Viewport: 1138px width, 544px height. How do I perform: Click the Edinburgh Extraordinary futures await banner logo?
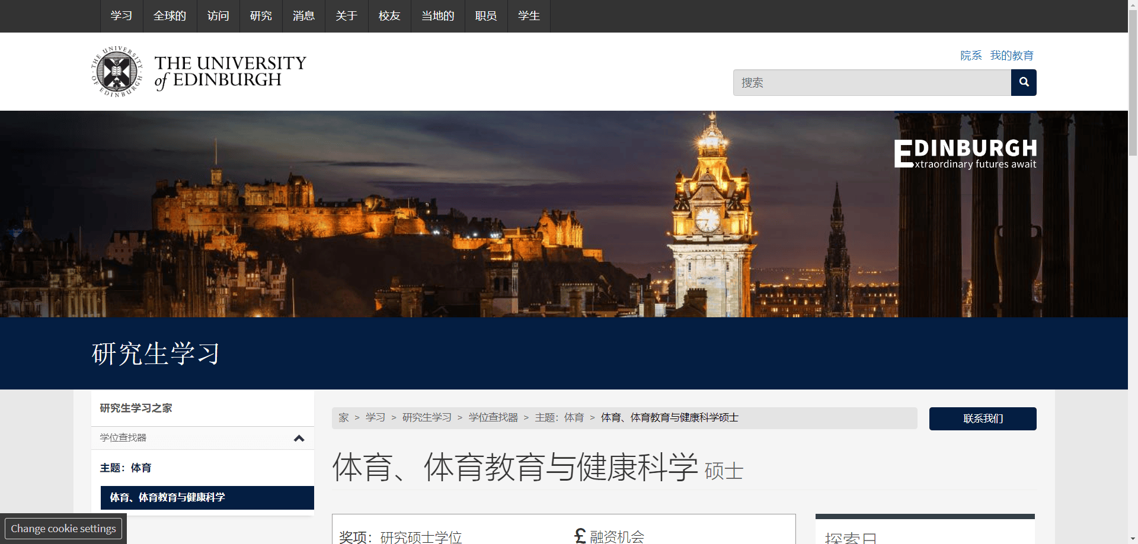coord(966,154)
